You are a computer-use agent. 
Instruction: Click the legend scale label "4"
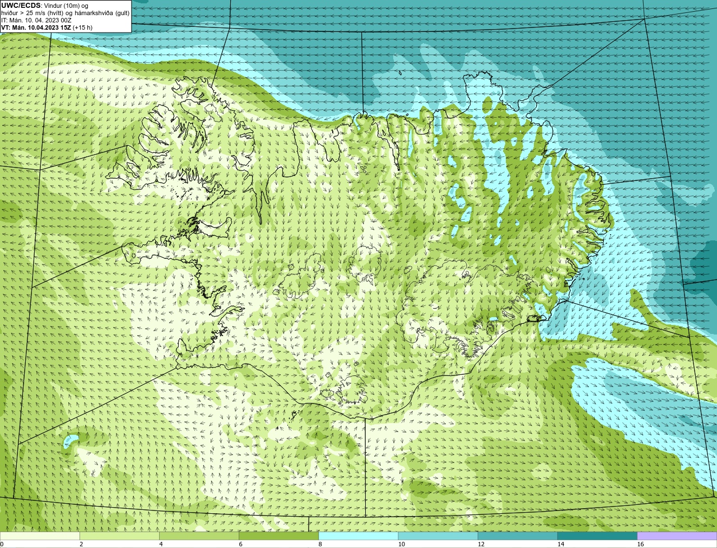[x=161, y=544]
